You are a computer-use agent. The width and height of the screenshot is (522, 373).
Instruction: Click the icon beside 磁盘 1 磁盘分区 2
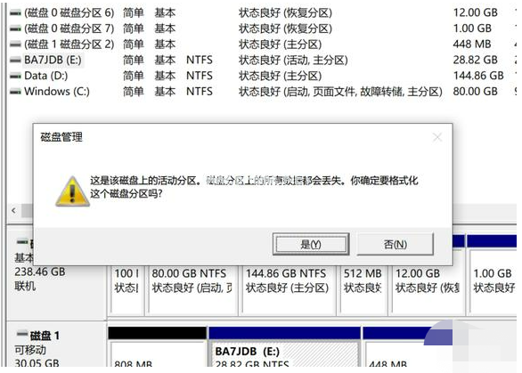(x=15, y=45)
